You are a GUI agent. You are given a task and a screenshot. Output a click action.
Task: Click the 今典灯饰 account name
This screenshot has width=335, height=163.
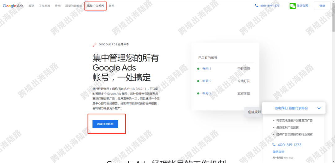244,81
